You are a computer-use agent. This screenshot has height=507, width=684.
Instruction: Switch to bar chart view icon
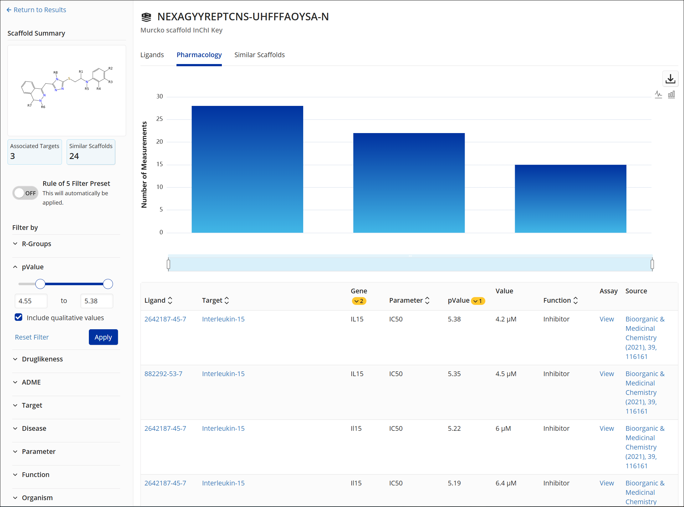pos(671,94)
